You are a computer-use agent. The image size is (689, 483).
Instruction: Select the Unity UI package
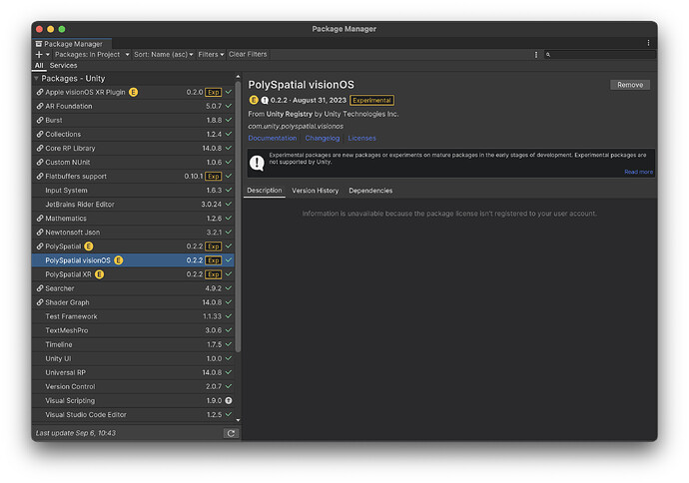click(x=133, y=358)
